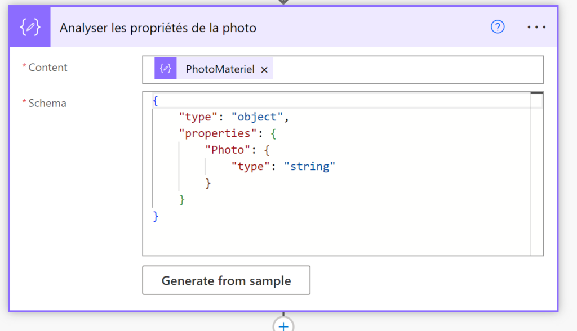
Task: Add a step with the plus icon below
Action: [283, 326]
